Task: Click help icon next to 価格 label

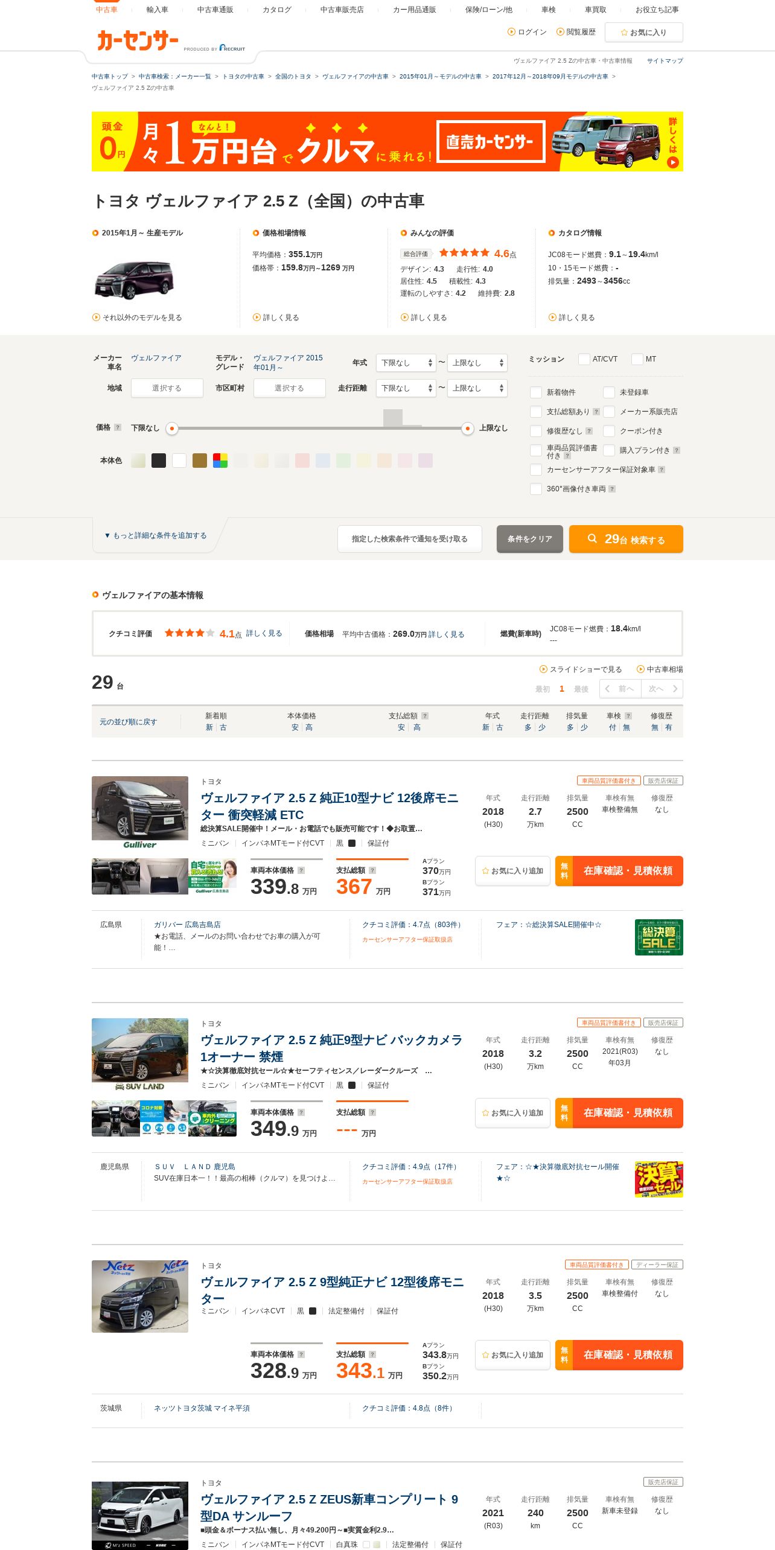Action: [118, 427]
